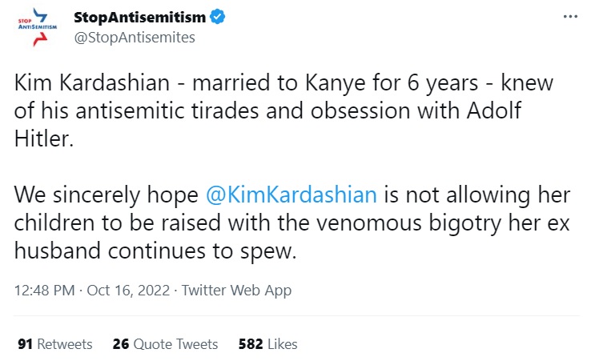Open the StopAntisemitism display name profile link
Screen dimensions: 591x361
click(x=139, y=17)
